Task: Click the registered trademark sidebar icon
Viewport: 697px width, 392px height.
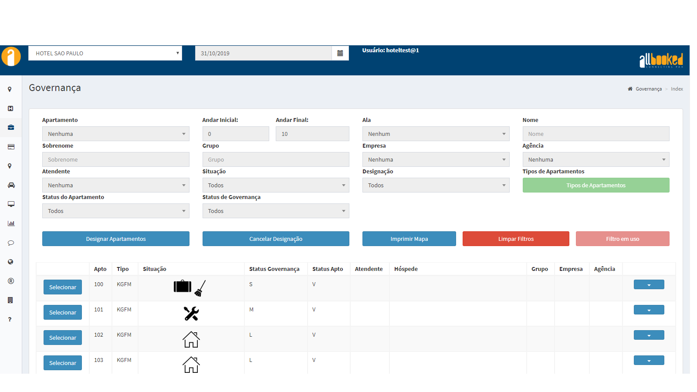Action: pos(11,281)
